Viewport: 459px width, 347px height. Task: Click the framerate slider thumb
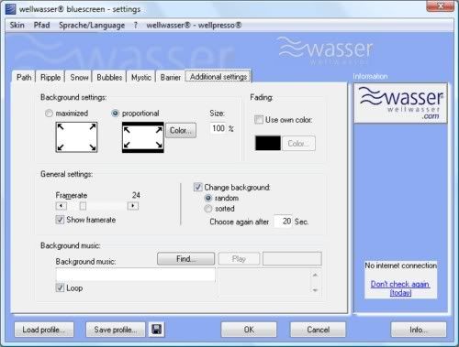[x=83, y=206]
